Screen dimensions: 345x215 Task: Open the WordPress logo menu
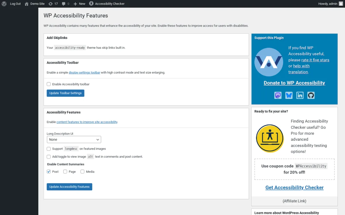(x=4, y=4)
